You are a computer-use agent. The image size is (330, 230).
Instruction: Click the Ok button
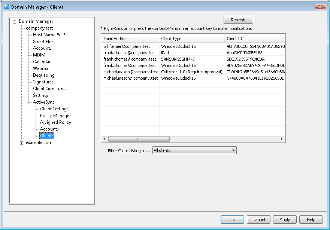click(x=232, y=220)
